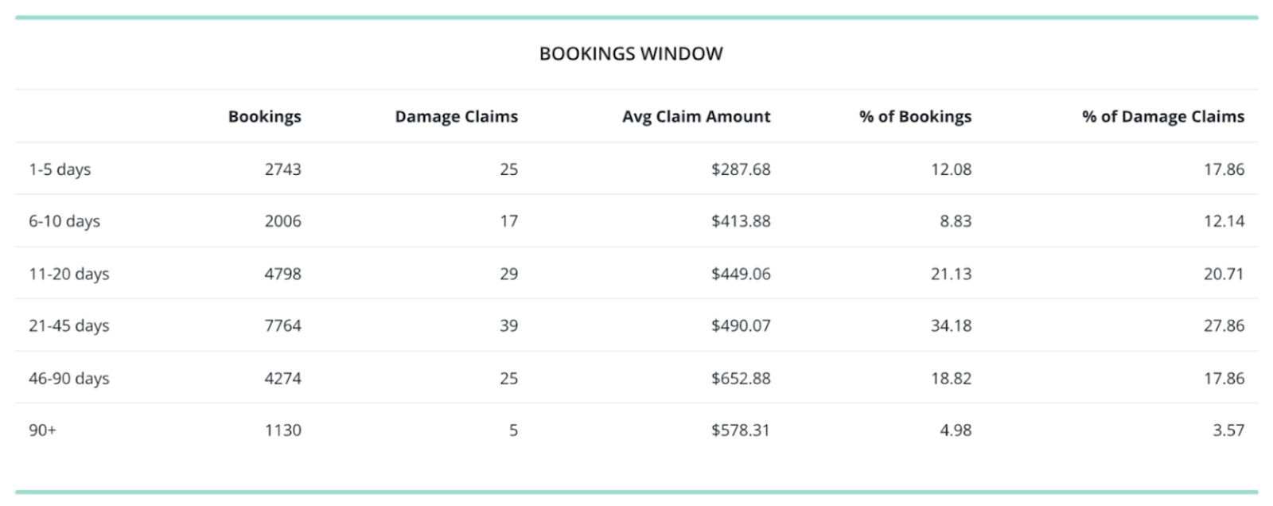
Task: Click the % of Bookings header
Action: [x=915, y=117]
